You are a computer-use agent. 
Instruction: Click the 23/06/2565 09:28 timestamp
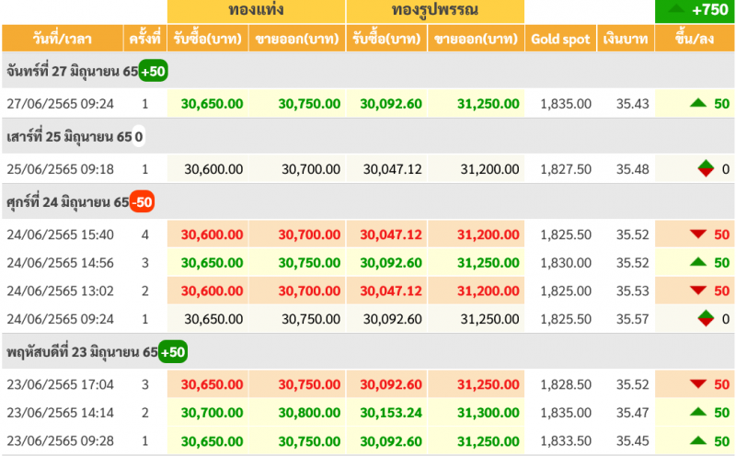pyautogui.click(x=60, y=441)
